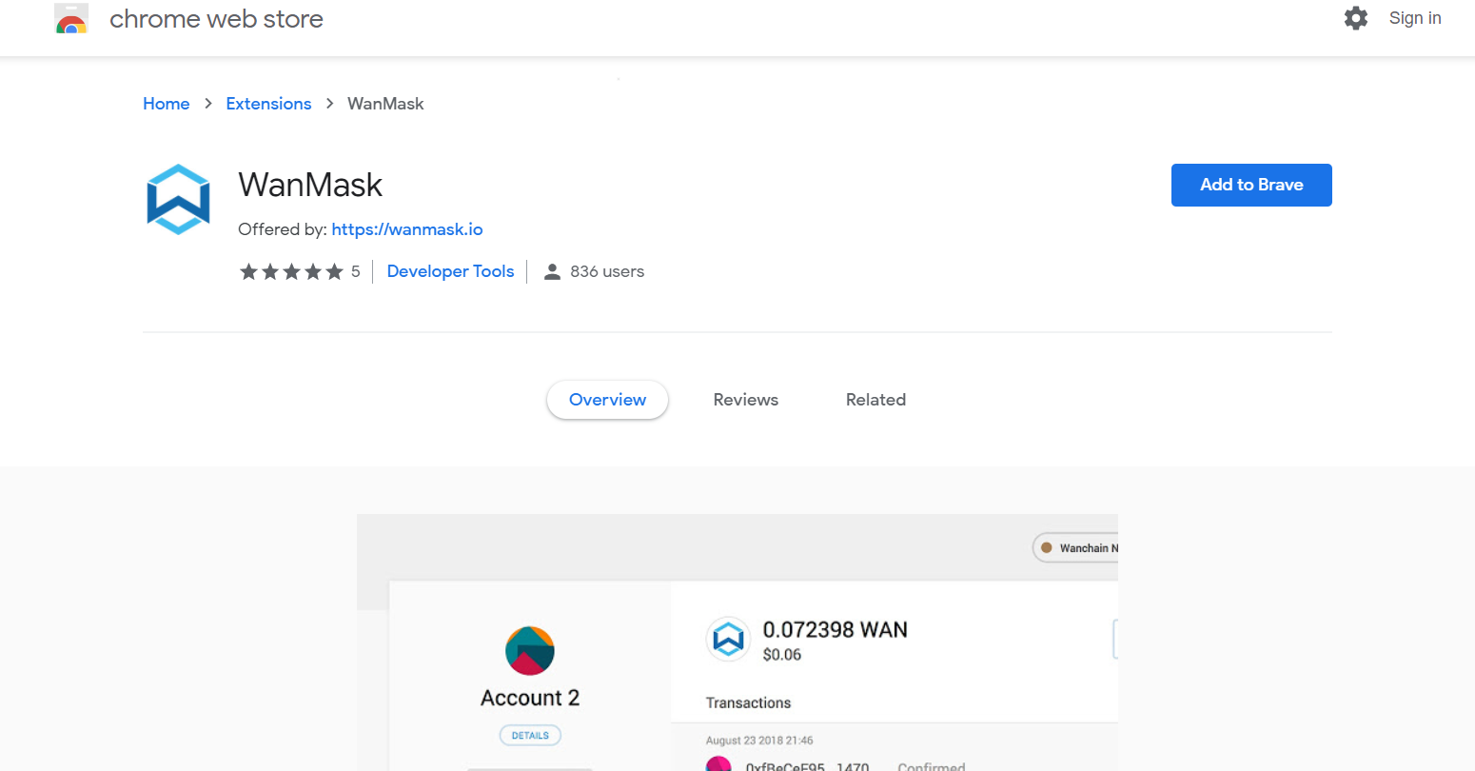Click the rating count '5' text
This screenshot has width=1475, height=771.
(355, 271)
